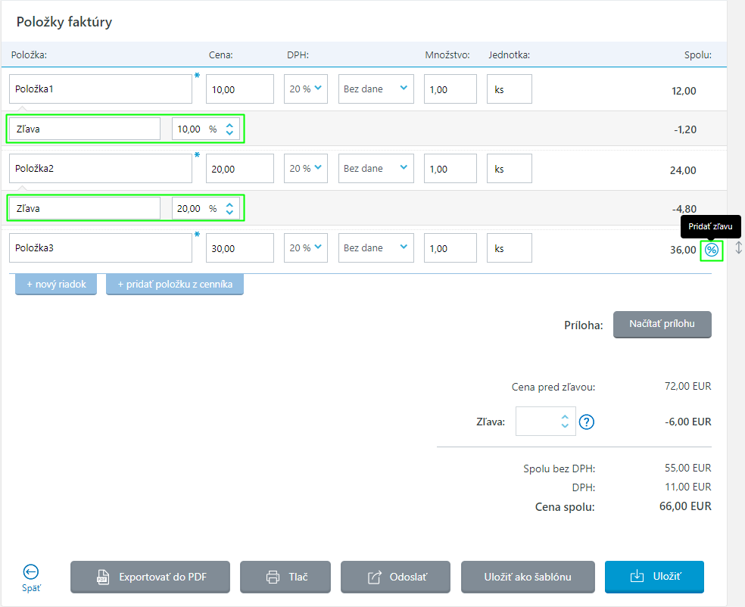Click the reorder arrows icon on Položka3

click(x=738, y=248)
